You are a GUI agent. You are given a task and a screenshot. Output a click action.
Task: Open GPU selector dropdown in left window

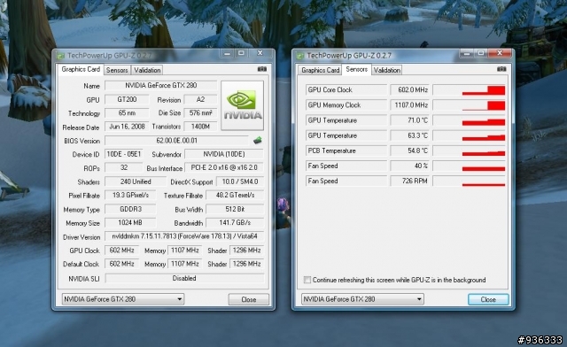coord(123,299)
